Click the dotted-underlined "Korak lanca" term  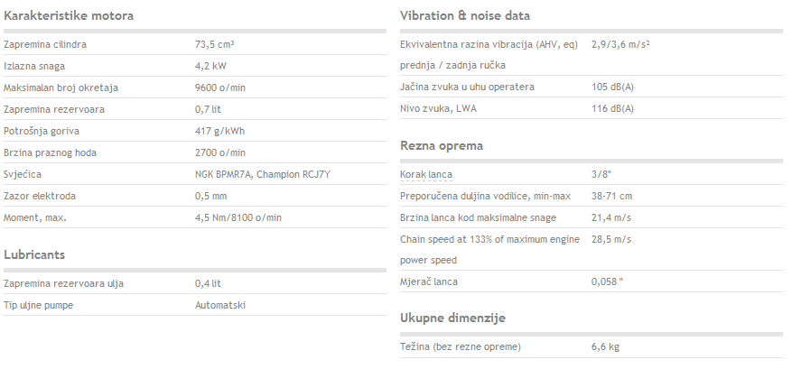click(426, 174)
